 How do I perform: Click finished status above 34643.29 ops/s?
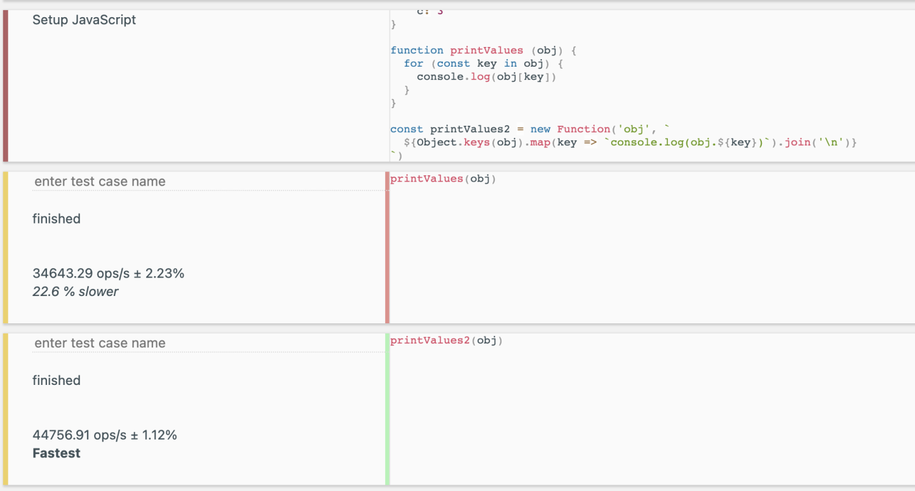point(57,219)
